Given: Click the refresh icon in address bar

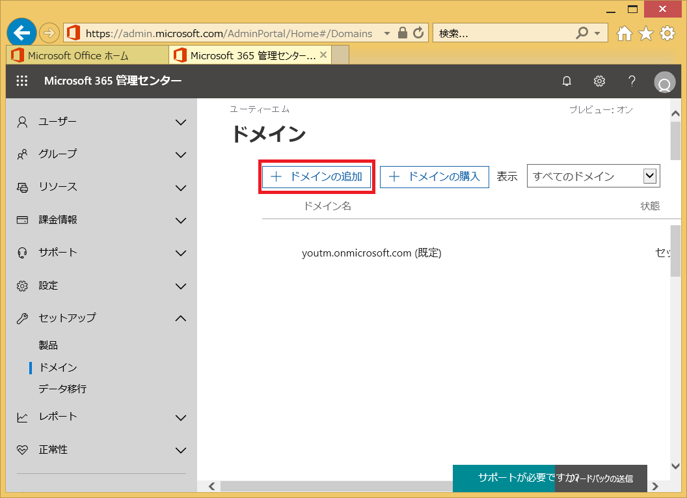Looking at the screenshot, I should pyautogui.click(x=418, y=33).
